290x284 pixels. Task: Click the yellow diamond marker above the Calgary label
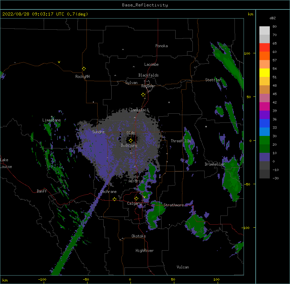136,199
